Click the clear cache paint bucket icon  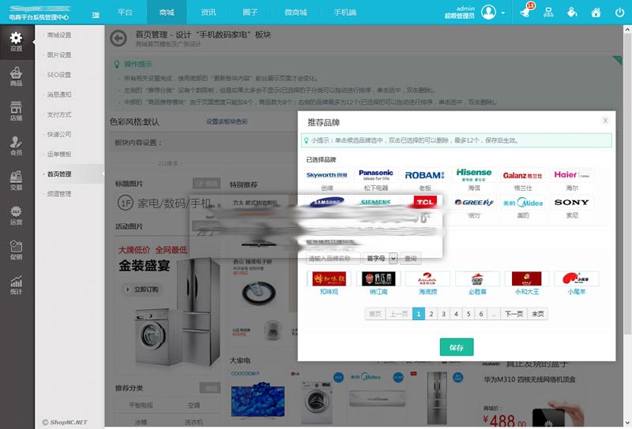click(x=572, y=13)
